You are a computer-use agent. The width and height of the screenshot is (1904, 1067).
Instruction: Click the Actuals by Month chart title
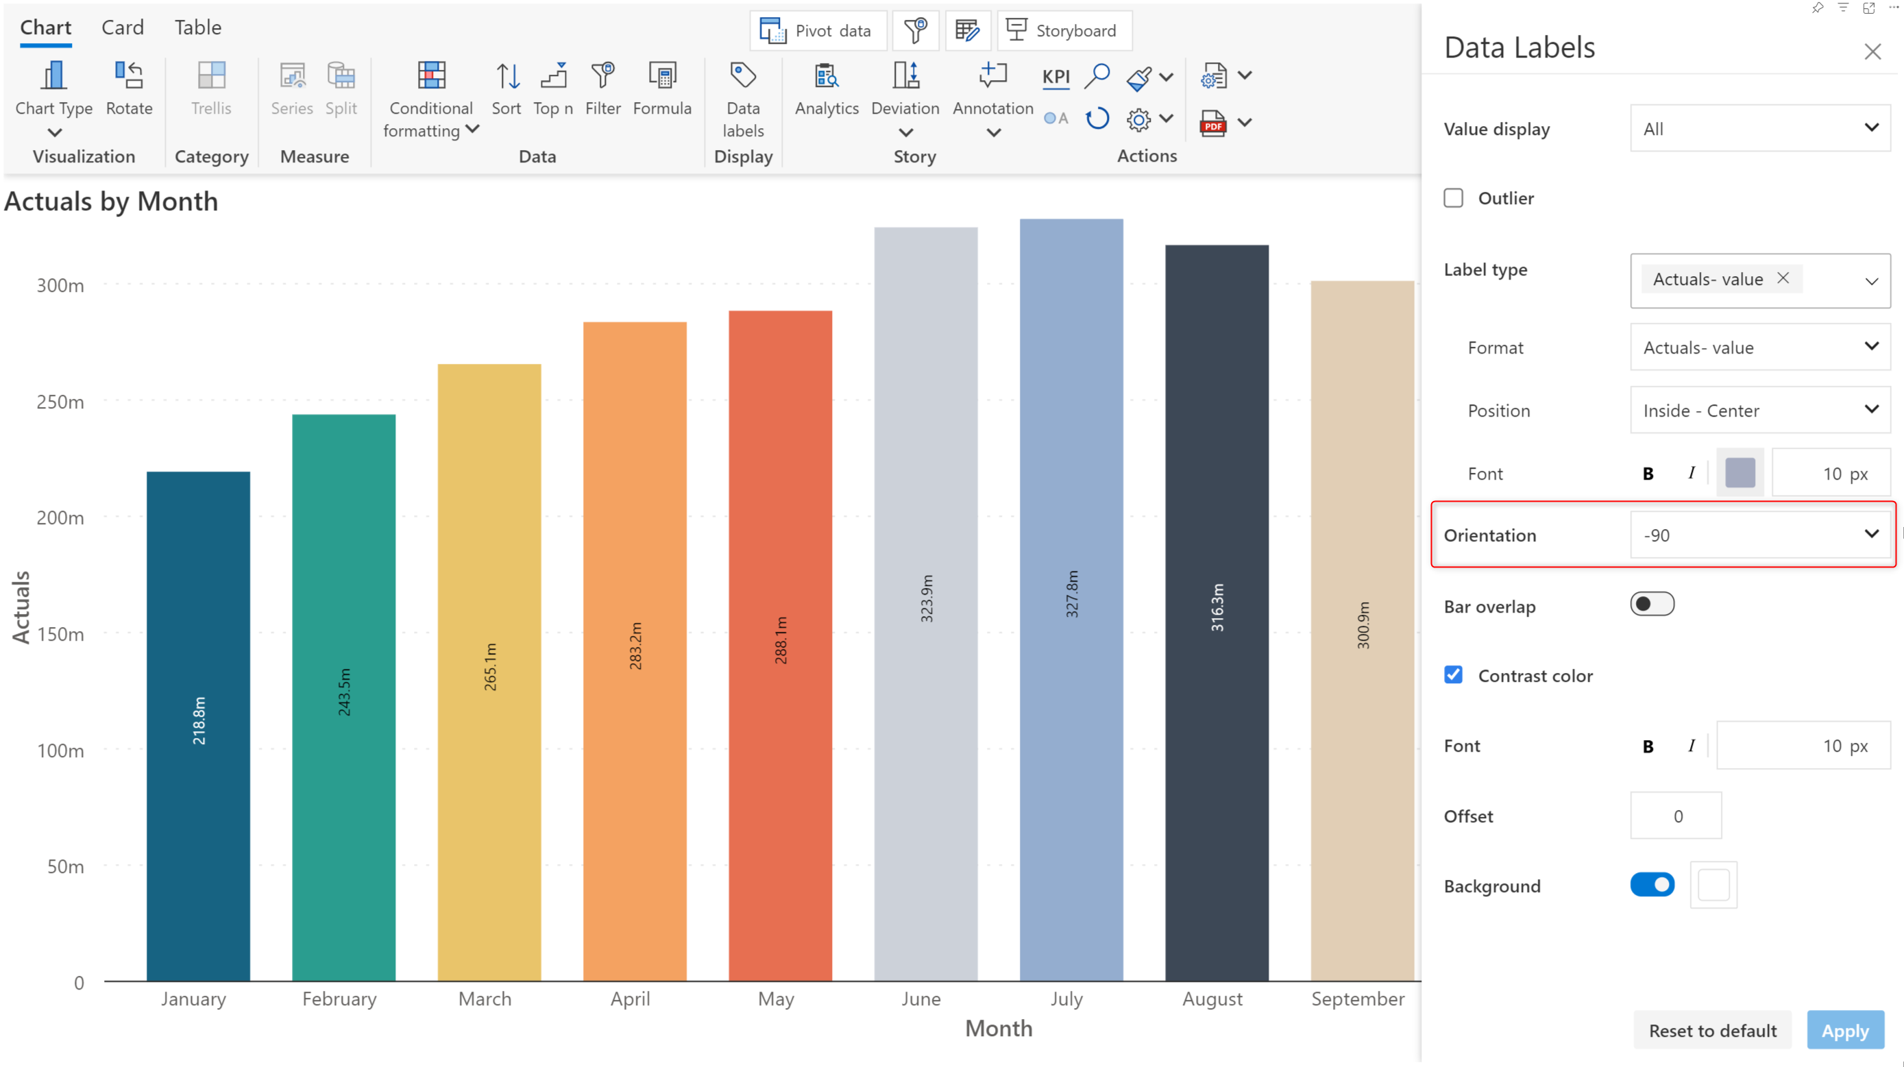pos(111,201)
